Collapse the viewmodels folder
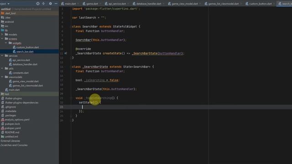292x164 pixels. [x=2, y=77]
